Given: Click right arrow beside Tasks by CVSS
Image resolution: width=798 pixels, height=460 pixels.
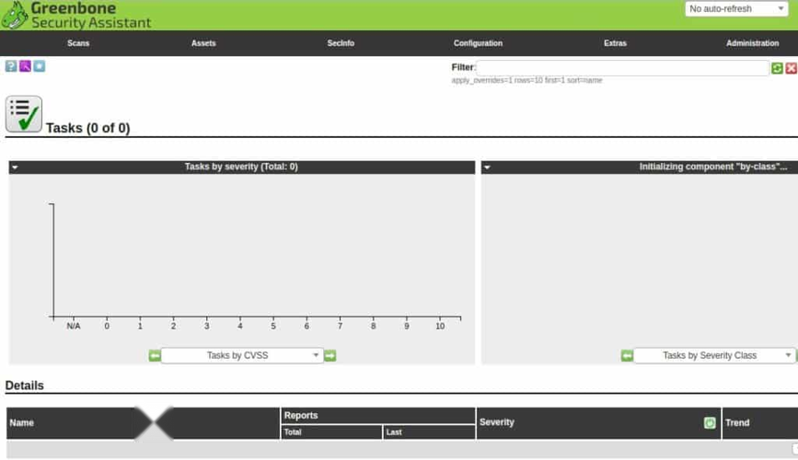Looking at the screenshot, I should click(330, 355).
